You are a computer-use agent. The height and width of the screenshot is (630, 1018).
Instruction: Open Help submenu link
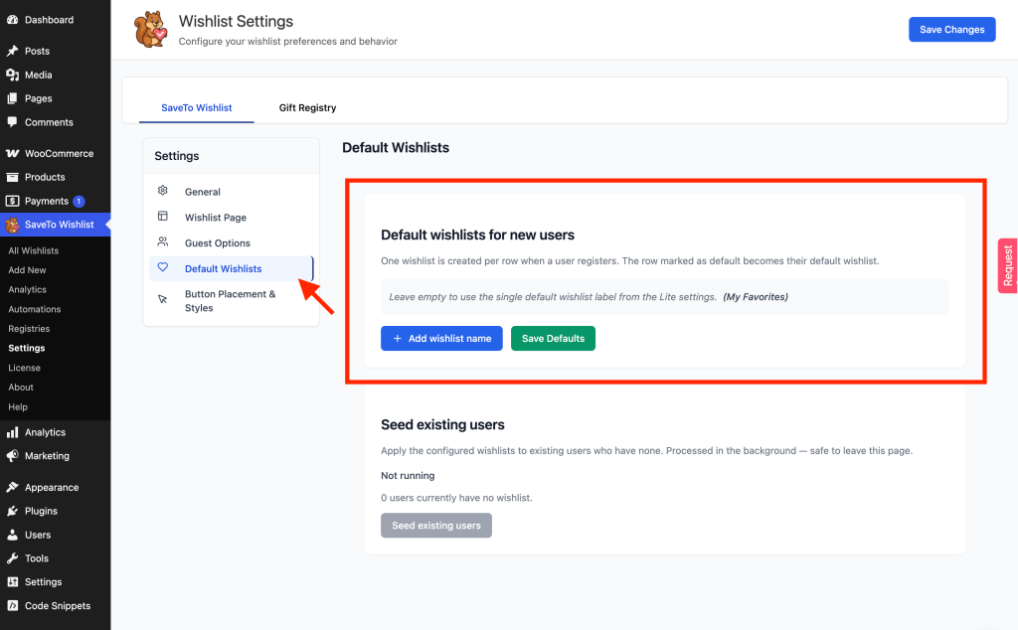(x=18, y=406)
